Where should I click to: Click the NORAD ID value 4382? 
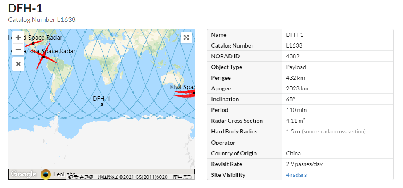pos(293,56)
